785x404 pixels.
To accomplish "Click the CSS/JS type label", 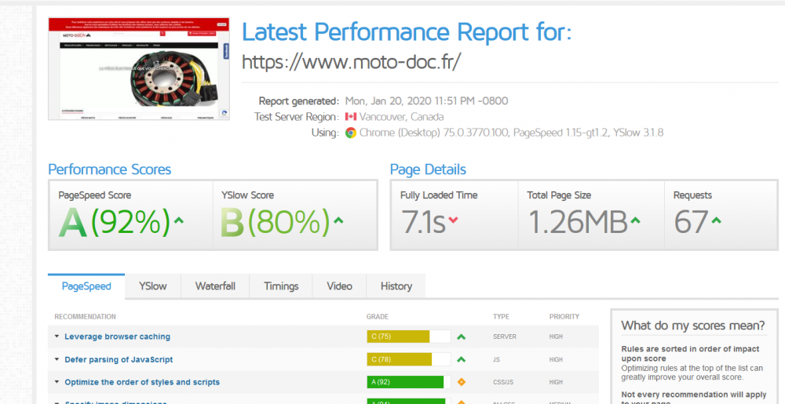I will click(503, 382).
